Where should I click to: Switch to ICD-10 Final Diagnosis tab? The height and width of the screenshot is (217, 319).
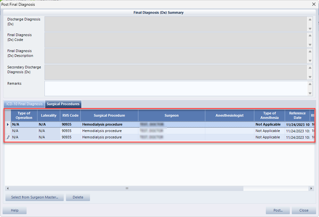click(x=24, y=104)
